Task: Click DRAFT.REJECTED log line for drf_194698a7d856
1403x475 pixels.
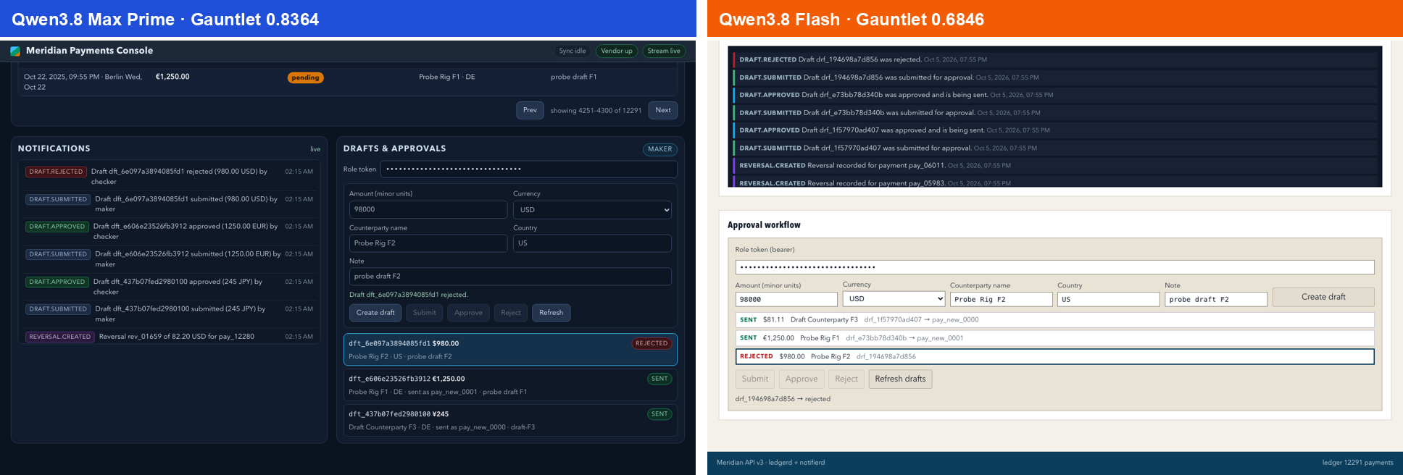Action: pos(1054,59)
